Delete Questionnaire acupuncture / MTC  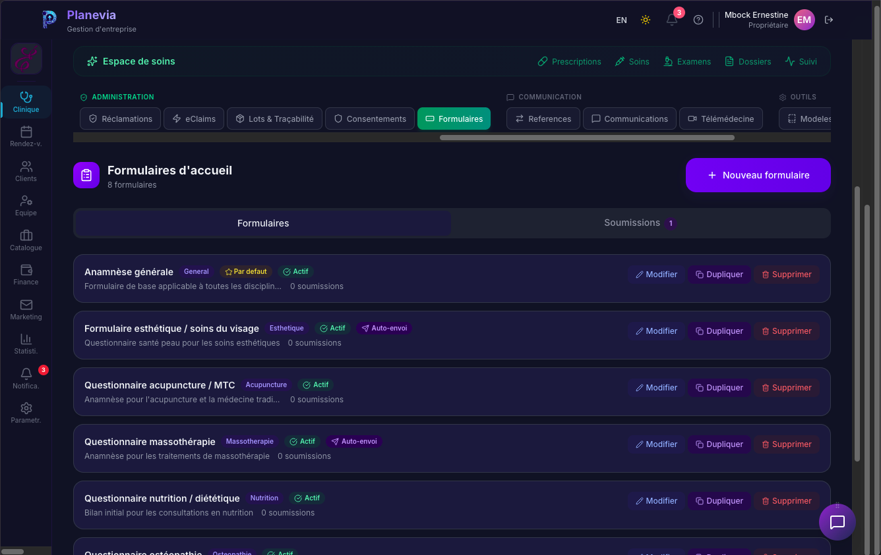pos(787,388)
